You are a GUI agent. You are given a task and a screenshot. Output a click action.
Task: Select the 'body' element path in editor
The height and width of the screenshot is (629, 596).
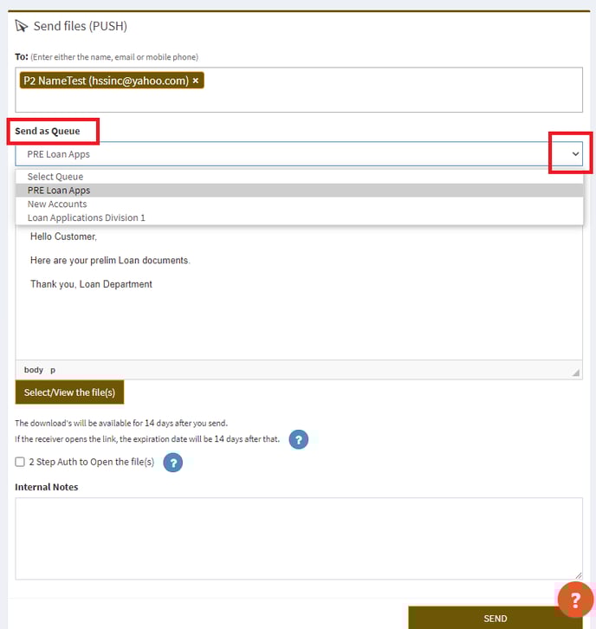point(34,370)
